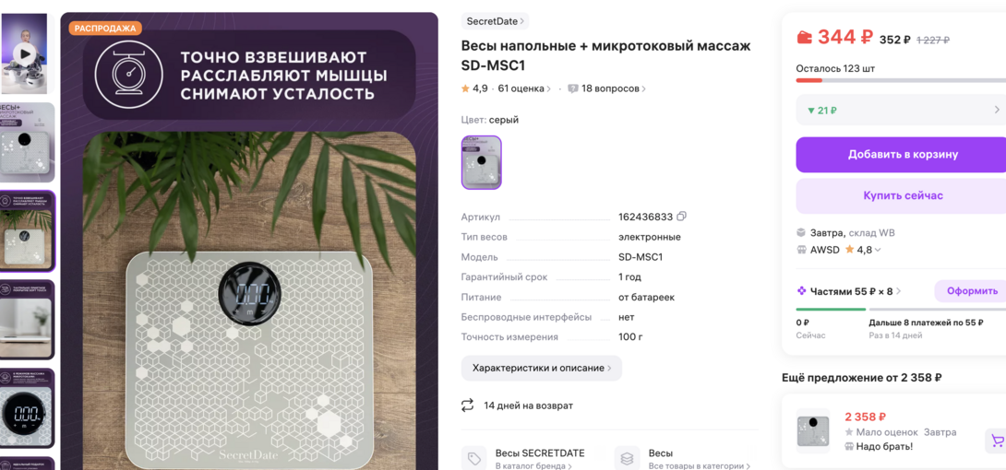1006x470 pixels.
Task: Click the wallet icon next to 344 ₽
Action: pos(804,37)
